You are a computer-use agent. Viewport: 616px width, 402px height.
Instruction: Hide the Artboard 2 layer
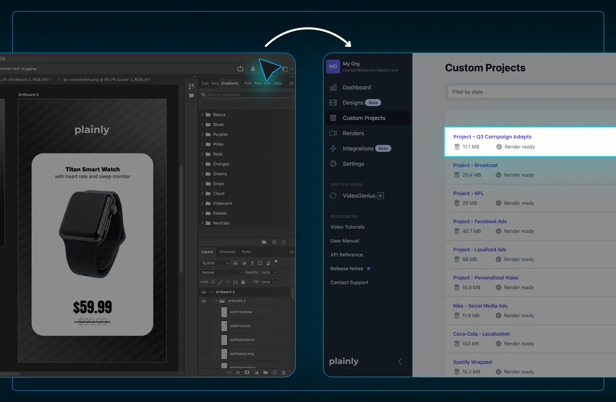coord(204,292)
